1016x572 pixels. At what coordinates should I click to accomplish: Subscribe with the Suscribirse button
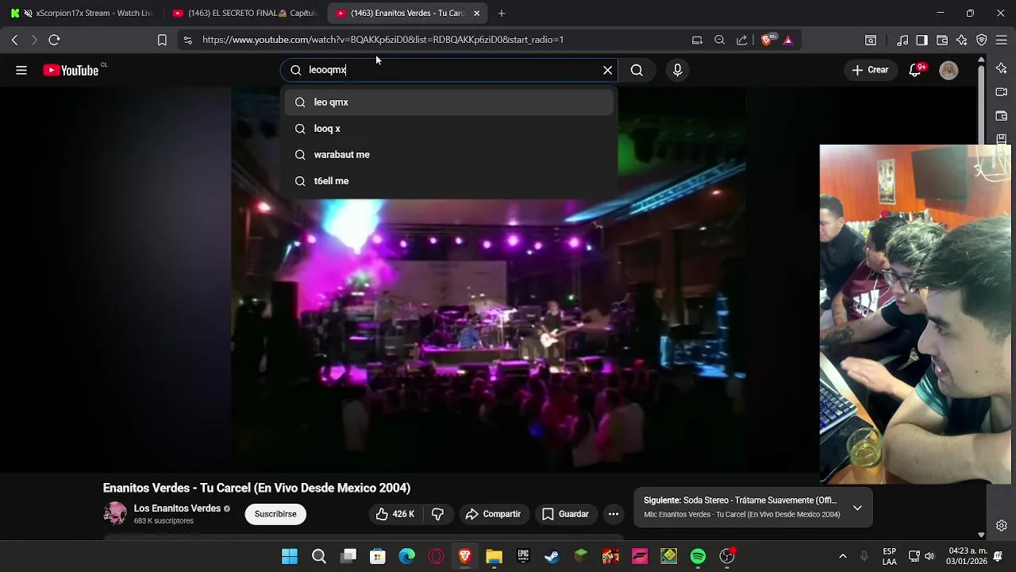pyautogui.click(x=275, y=514)
